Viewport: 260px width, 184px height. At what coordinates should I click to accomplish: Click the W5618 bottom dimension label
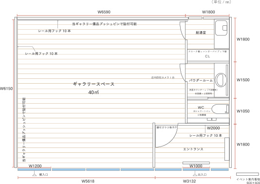tap(88, 181)
